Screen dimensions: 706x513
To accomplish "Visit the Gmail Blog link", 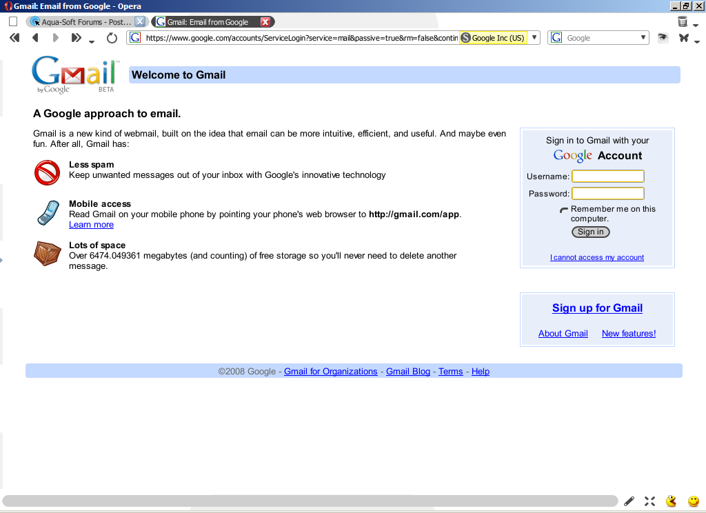I will [x=408, y=371].
